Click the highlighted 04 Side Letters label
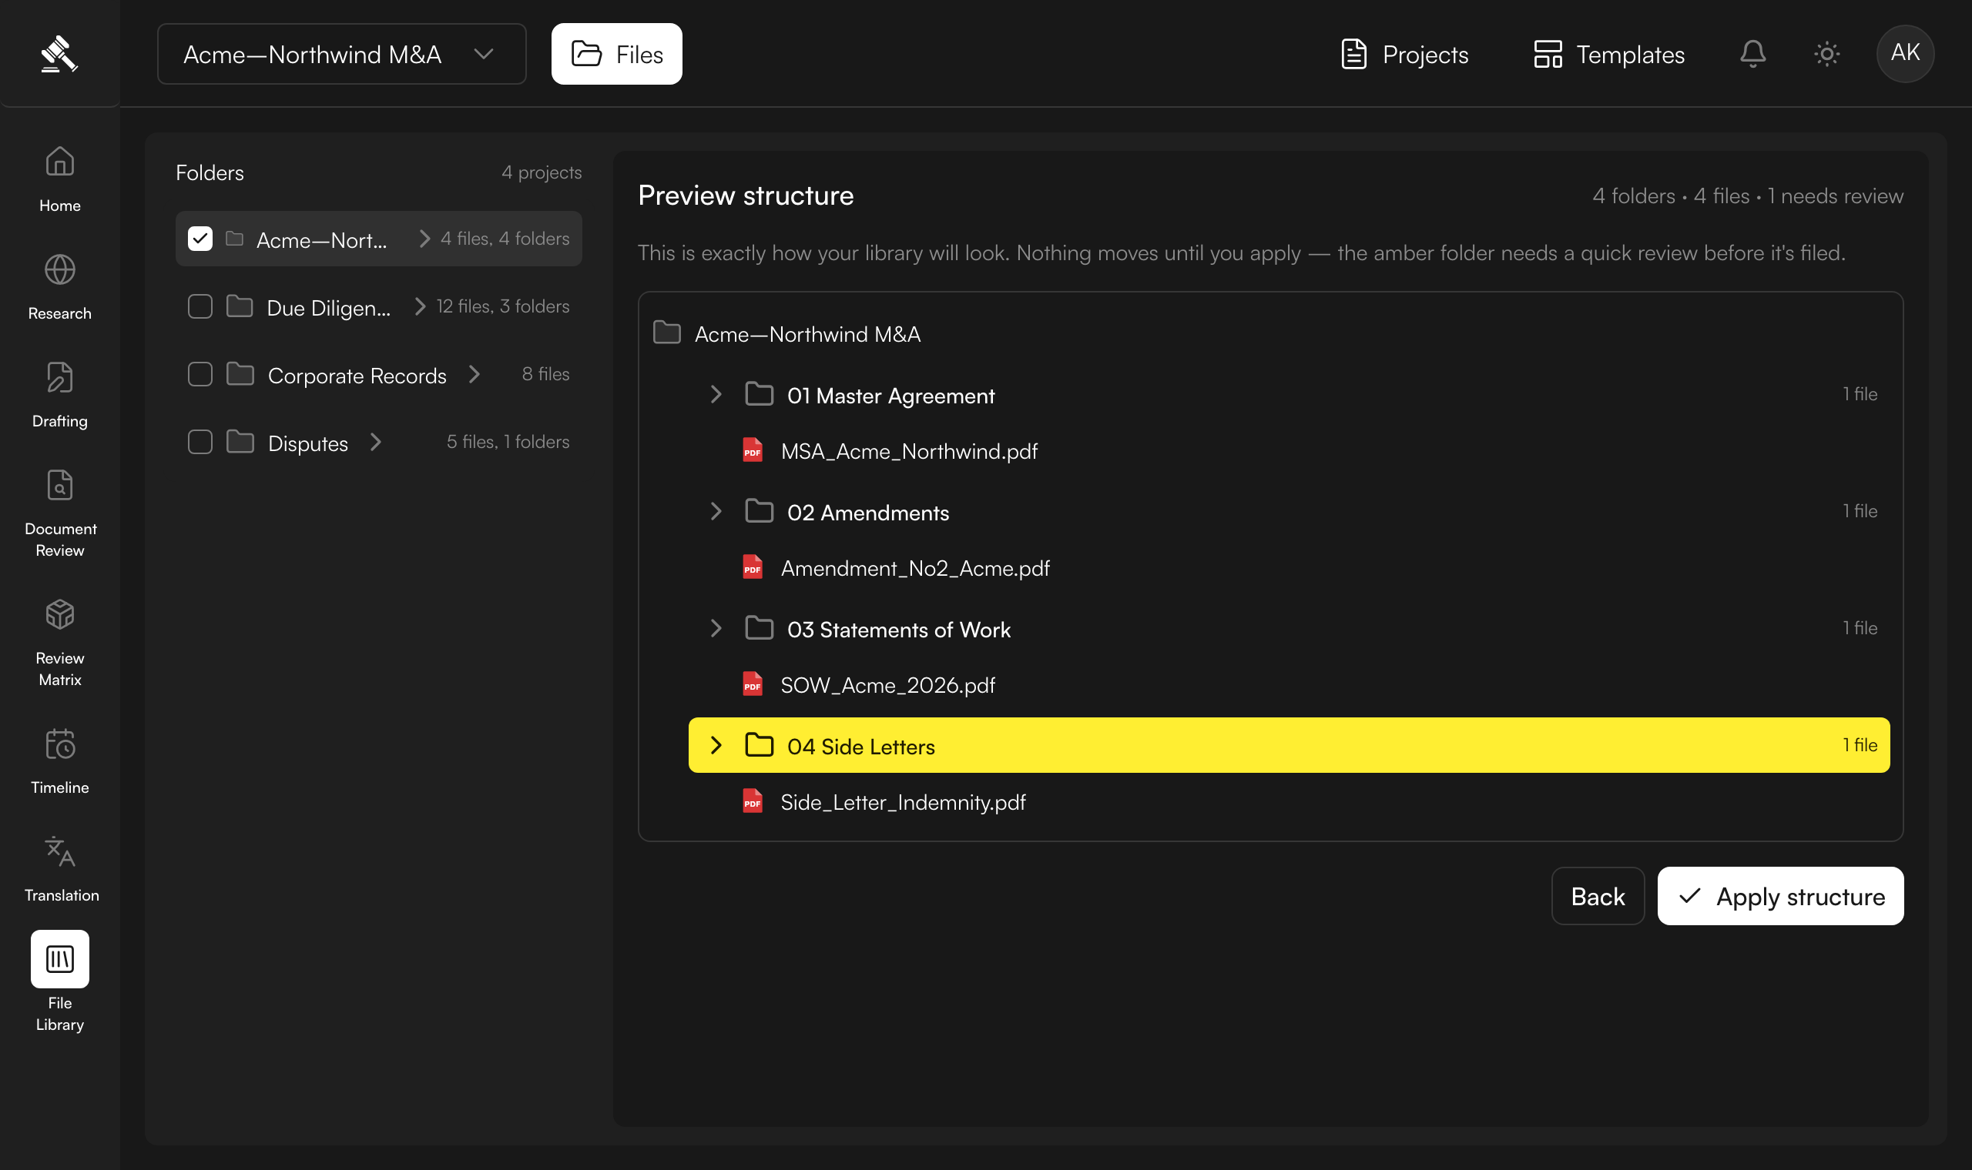This screenshot has height=1170, width=1972. [860, 746]
